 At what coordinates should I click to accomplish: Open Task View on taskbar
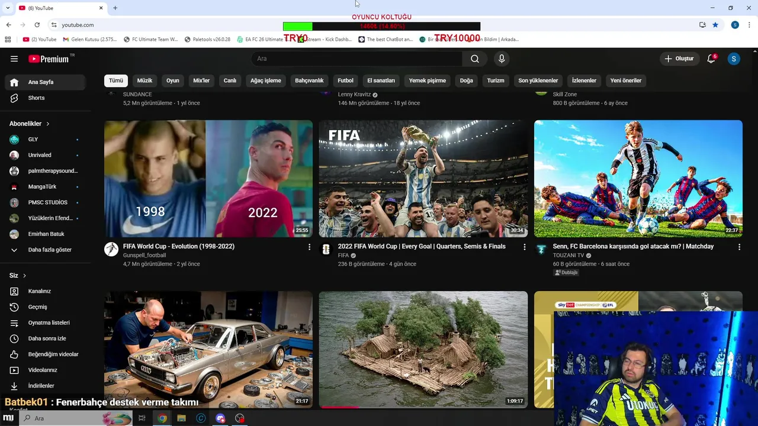pyautogui.click(x=142, y=418)
